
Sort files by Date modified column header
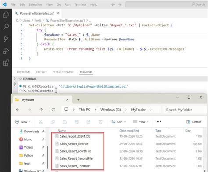129,131
